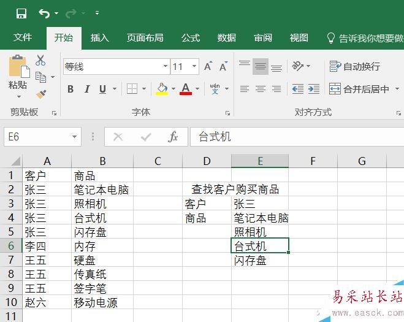Click the formula bar Cancel X icon
Image resolution: width=404 pixels, height=322 pixels.
(118, 137)
